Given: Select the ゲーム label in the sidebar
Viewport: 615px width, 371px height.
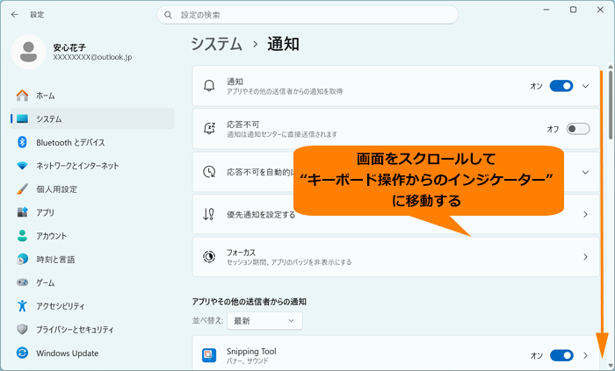Looking at the screenshot, I should (46, 282).
